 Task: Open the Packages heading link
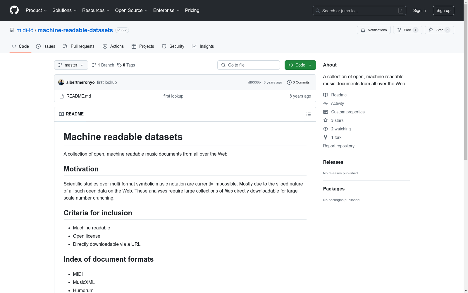[334, 189]
